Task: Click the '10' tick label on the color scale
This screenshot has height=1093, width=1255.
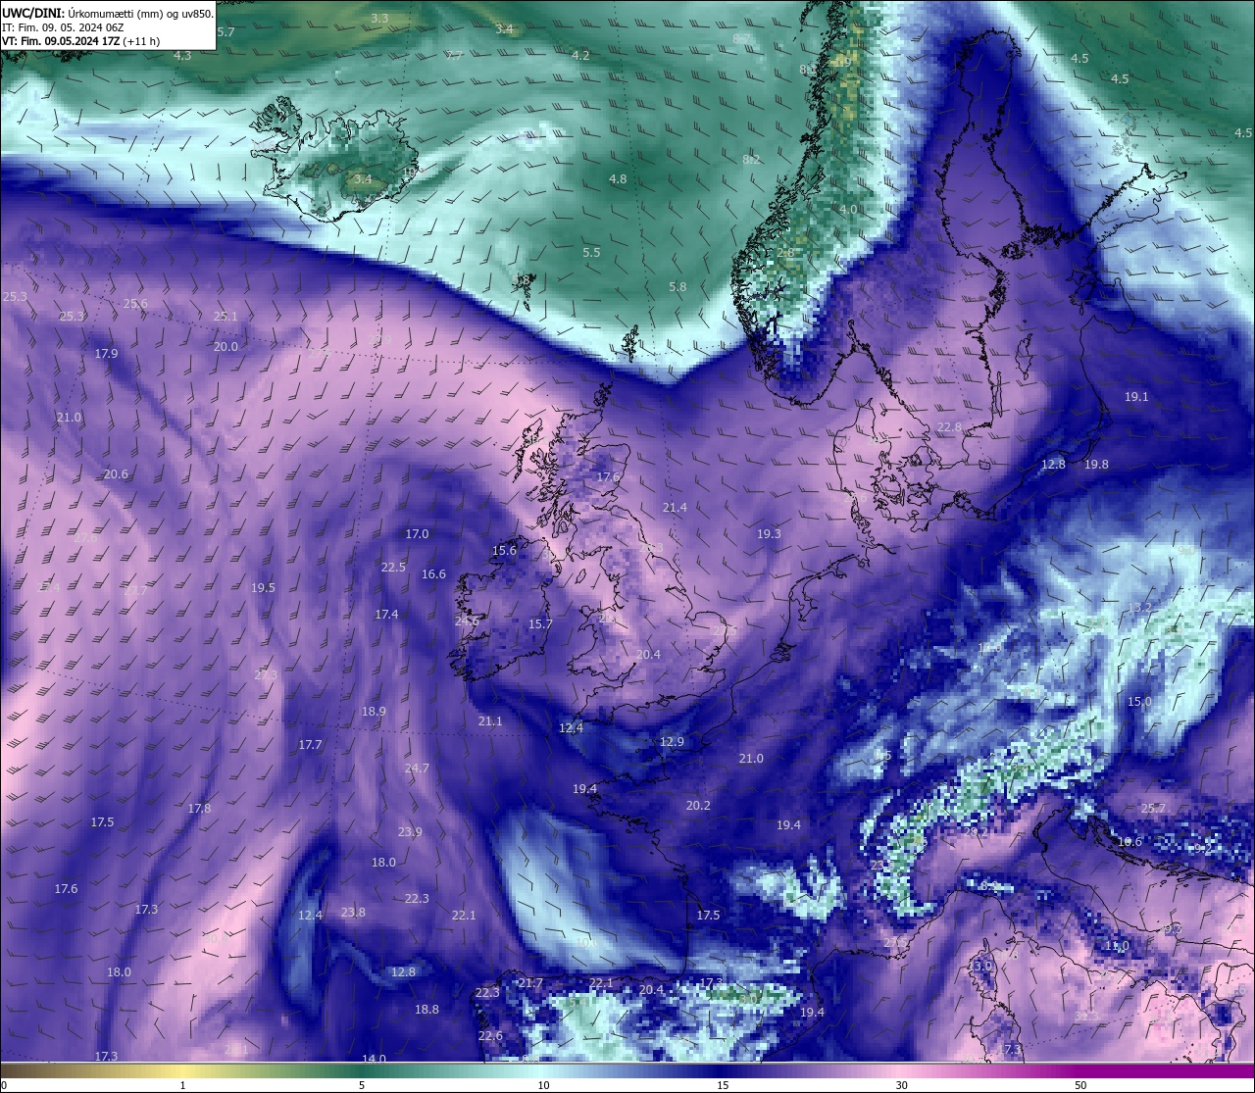Action: pyautogui.click(x=543, y=1085)
